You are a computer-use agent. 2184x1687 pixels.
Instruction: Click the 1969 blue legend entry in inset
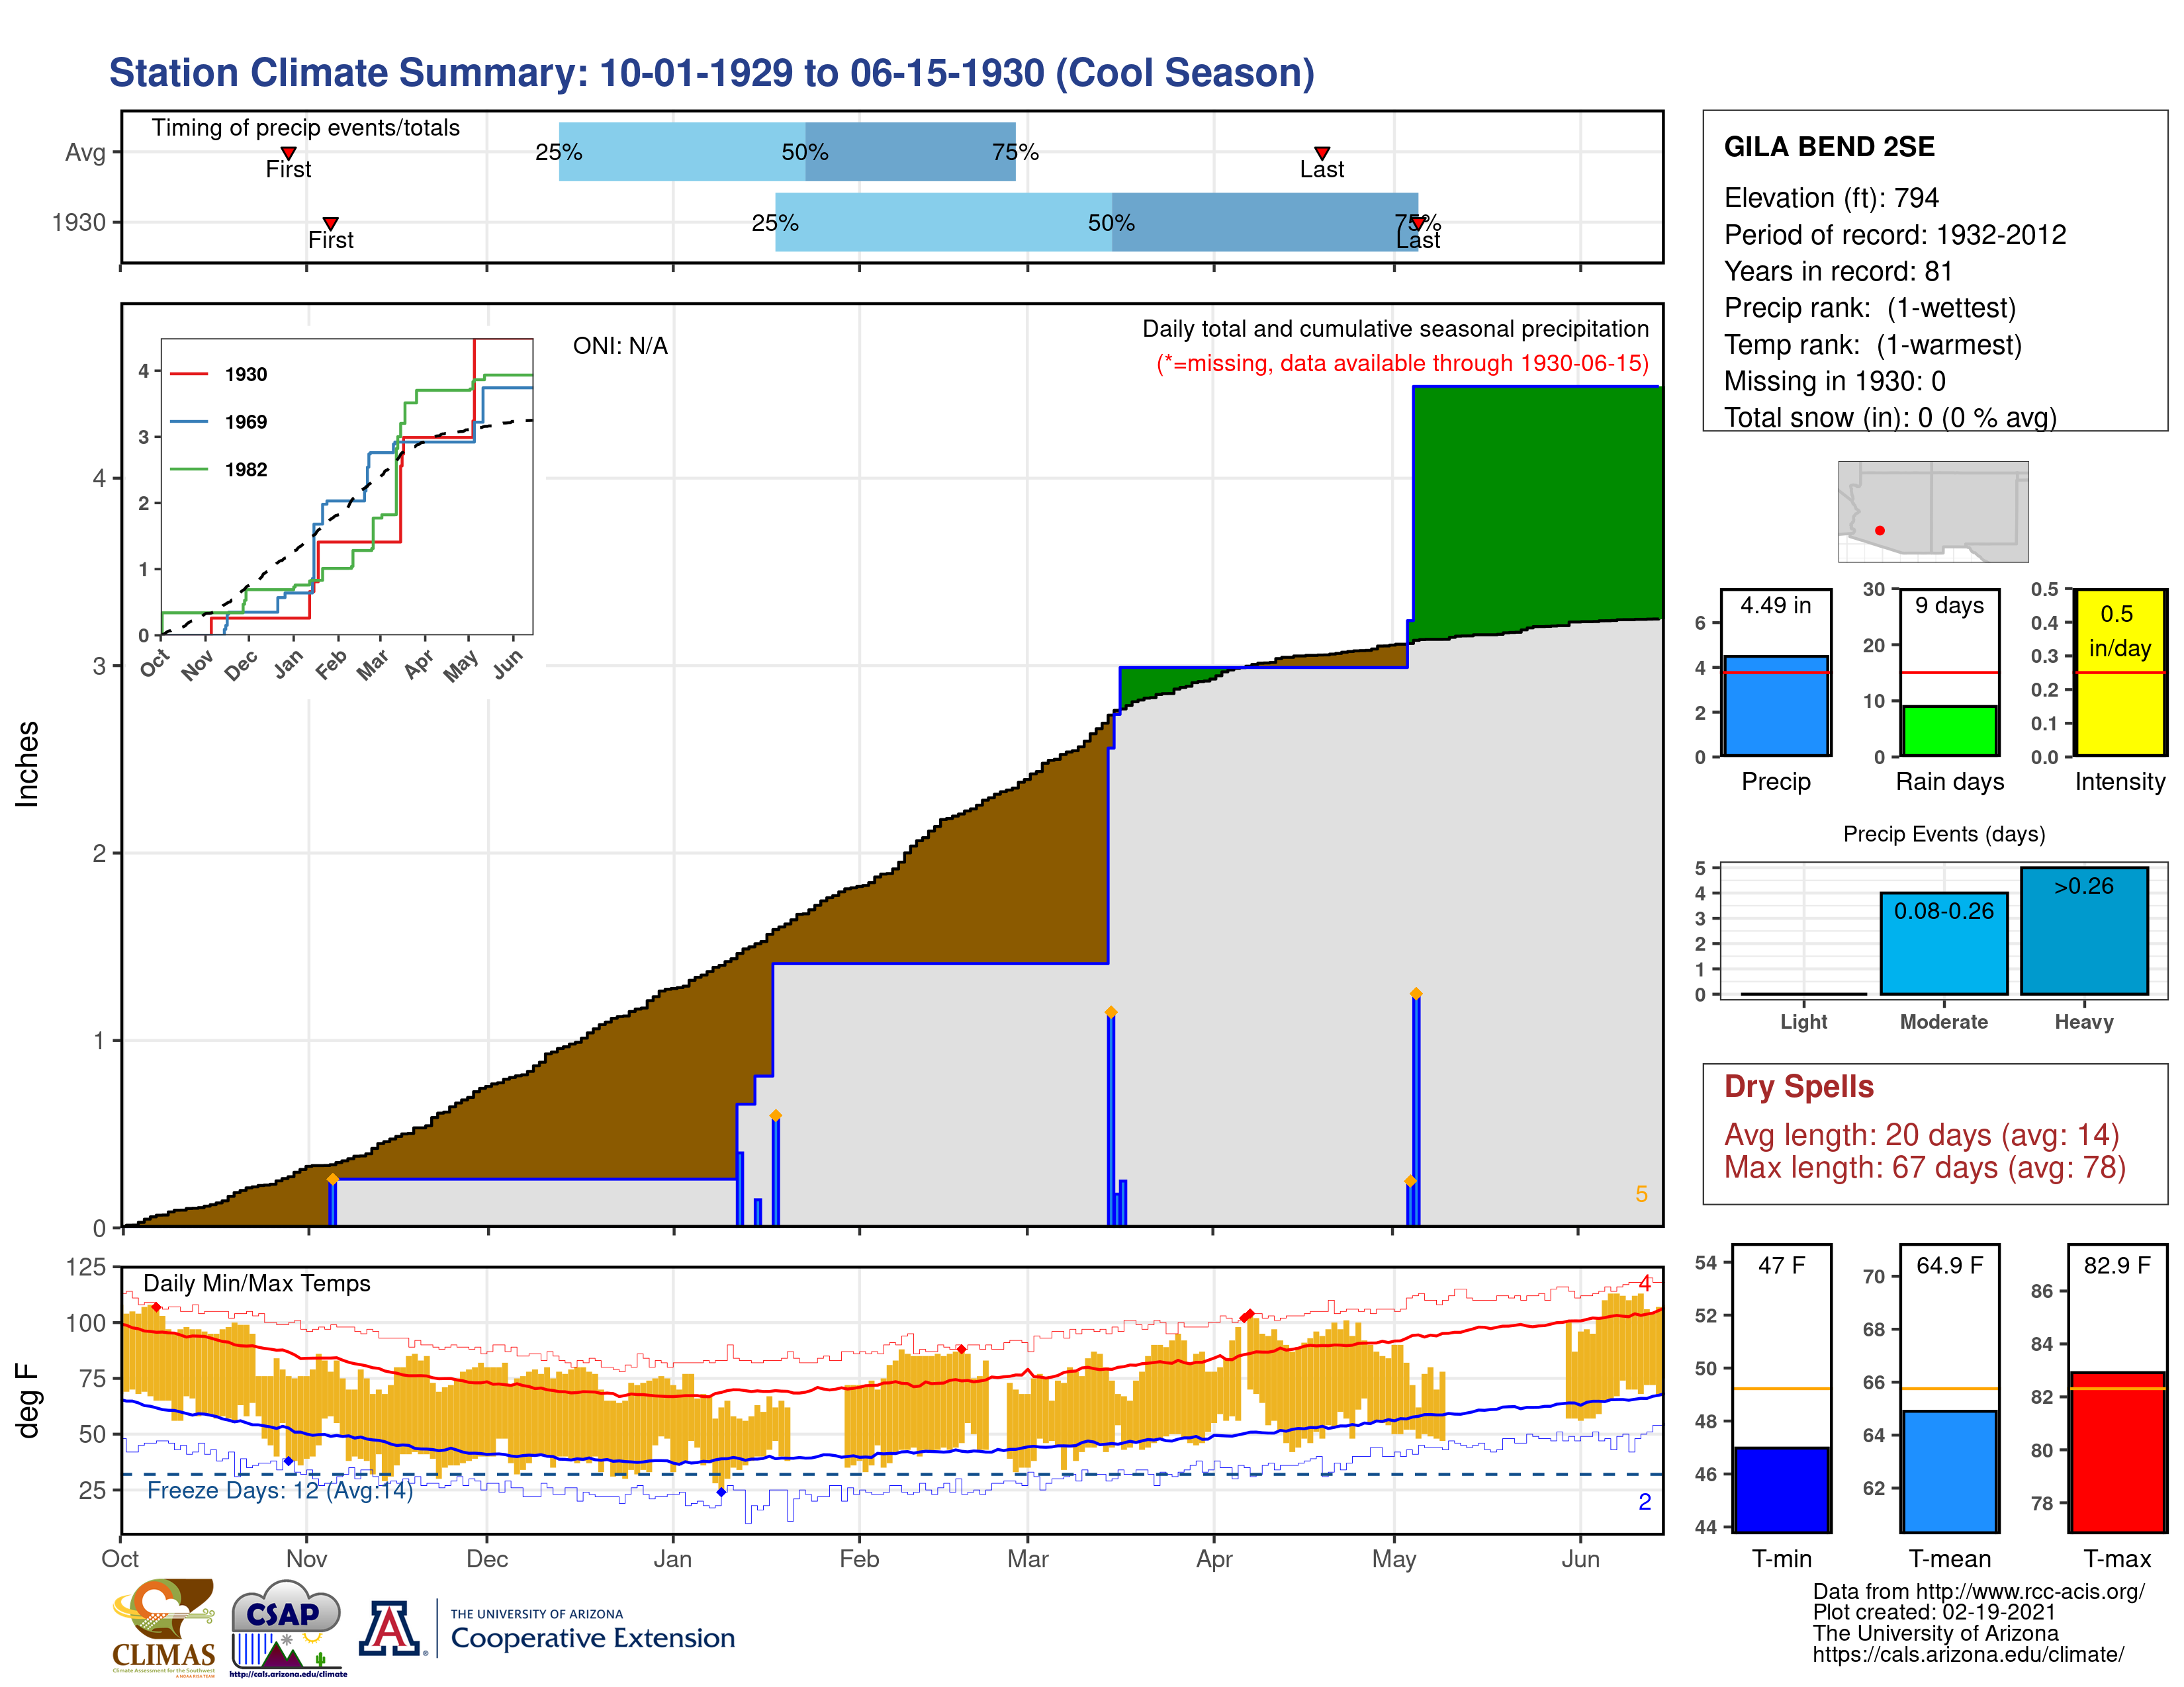click(218, 422)
